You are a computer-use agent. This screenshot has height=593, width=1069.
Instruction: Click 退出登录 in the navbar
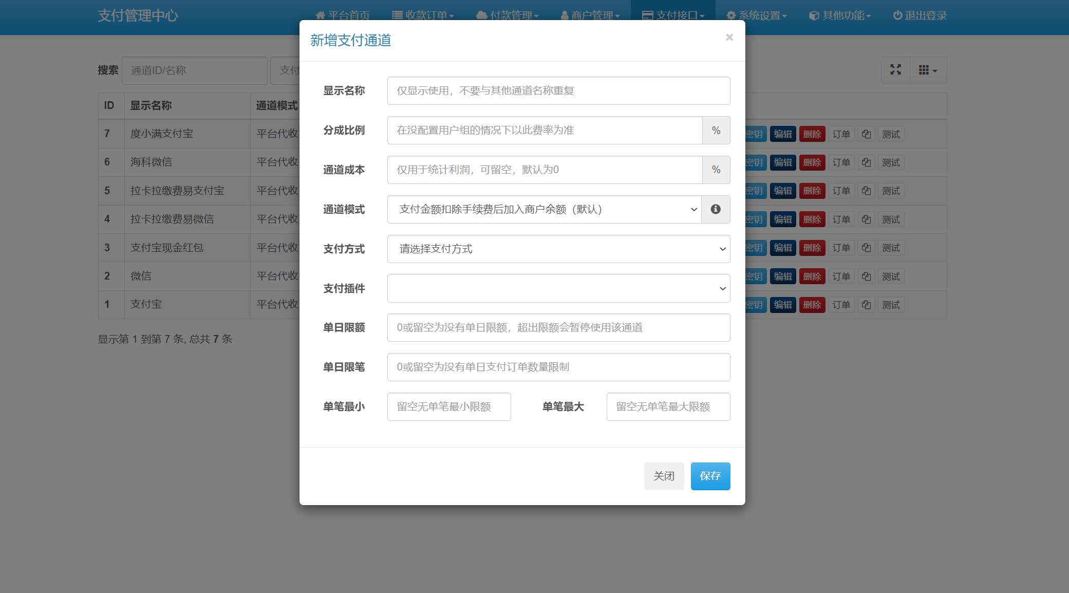tap(920, 15)
